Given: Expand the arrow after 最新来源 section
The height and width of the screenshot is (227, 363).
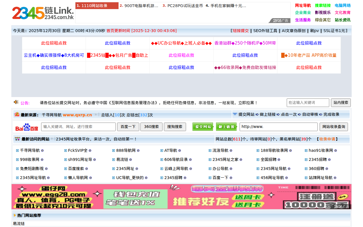Looking at the screenshot, I should [x=96, y=114].
